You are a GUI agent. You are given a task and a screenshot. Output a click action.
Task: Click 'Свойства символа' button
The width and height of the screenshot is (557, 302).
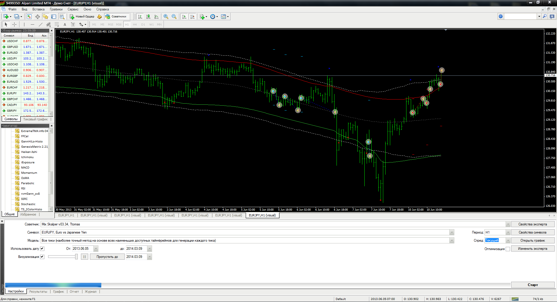533,232
